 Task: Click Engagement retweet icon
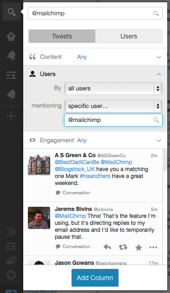click(33, 140)
